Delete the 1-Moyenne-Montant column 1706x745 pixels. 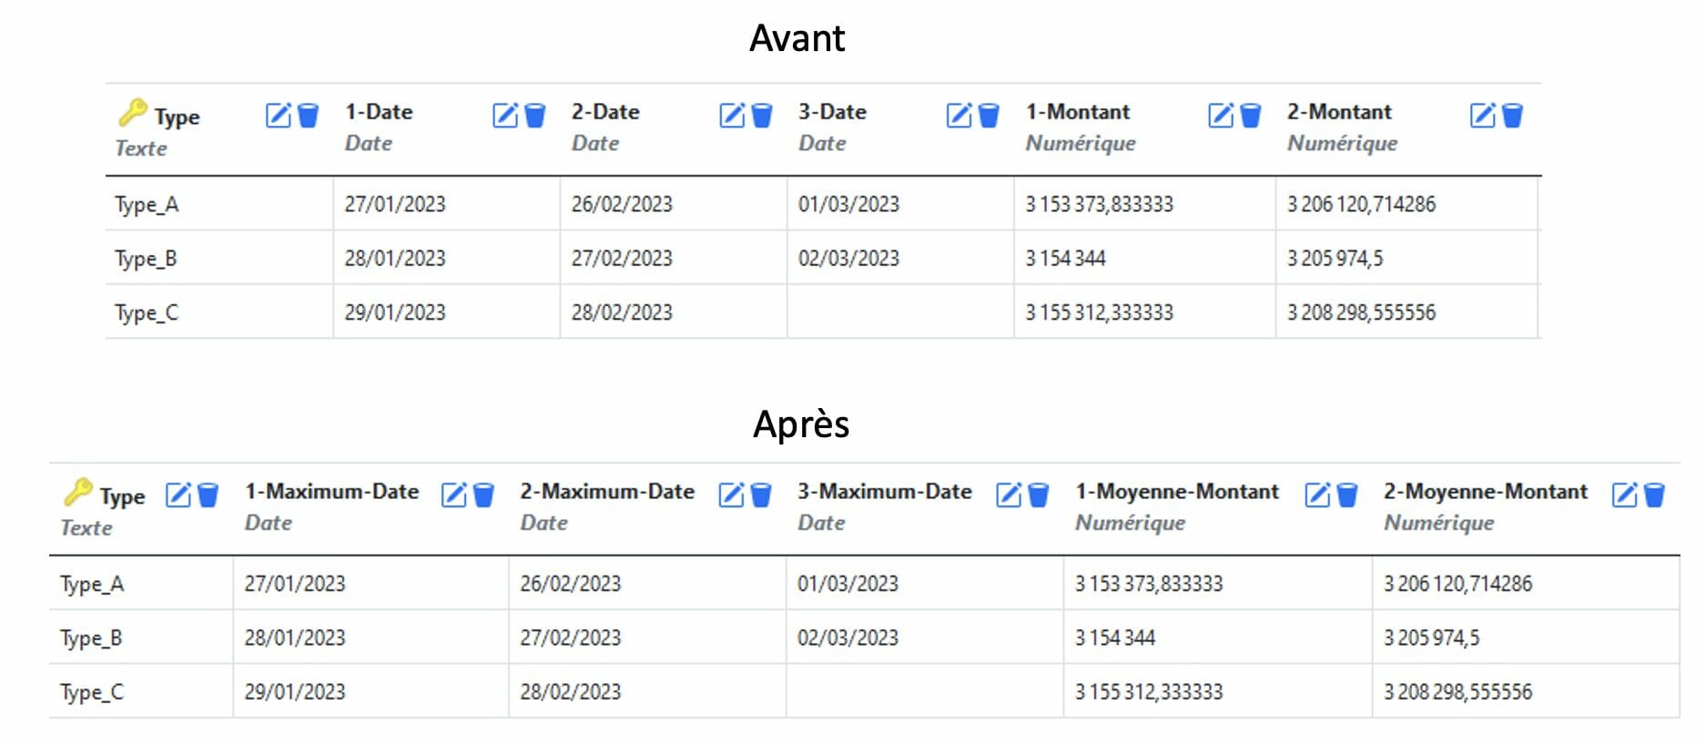pos(1347,495)
